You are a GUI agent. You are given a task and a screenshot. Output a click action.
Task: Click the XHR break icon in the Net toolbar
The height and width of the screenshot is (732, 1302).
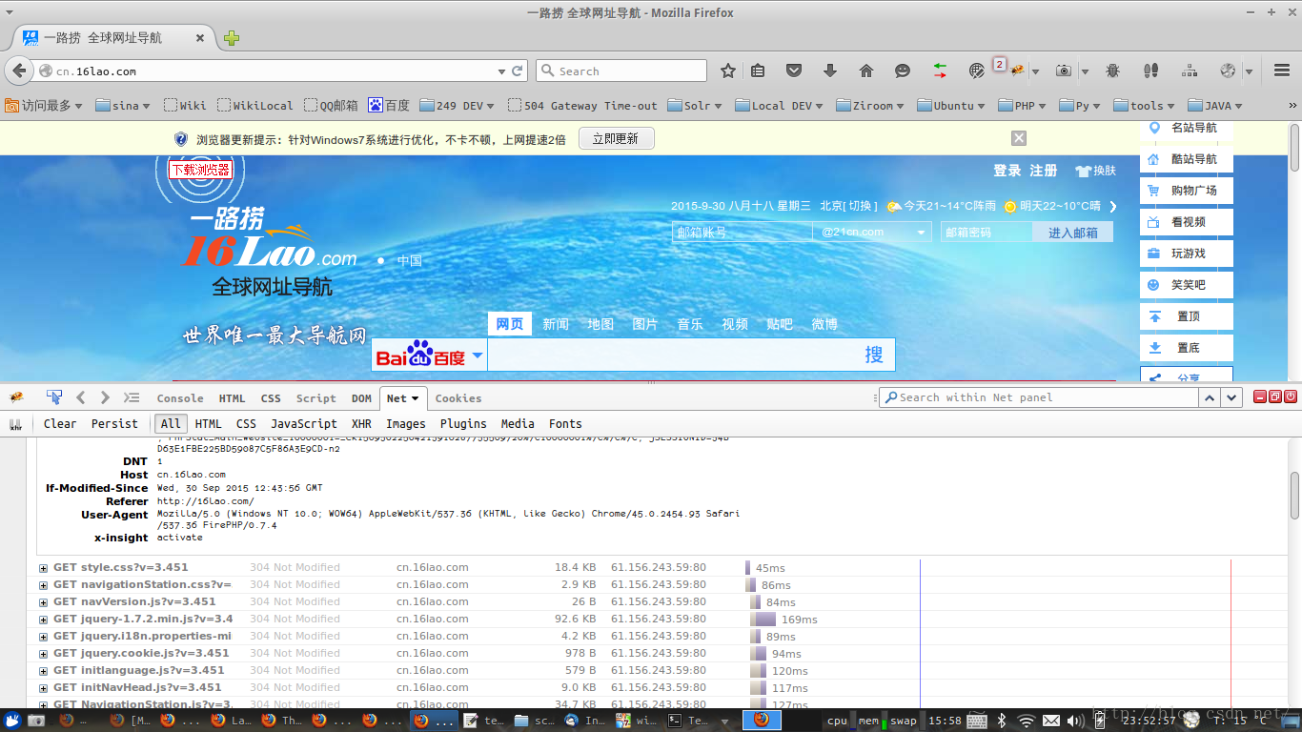click(x=15, y=424)
